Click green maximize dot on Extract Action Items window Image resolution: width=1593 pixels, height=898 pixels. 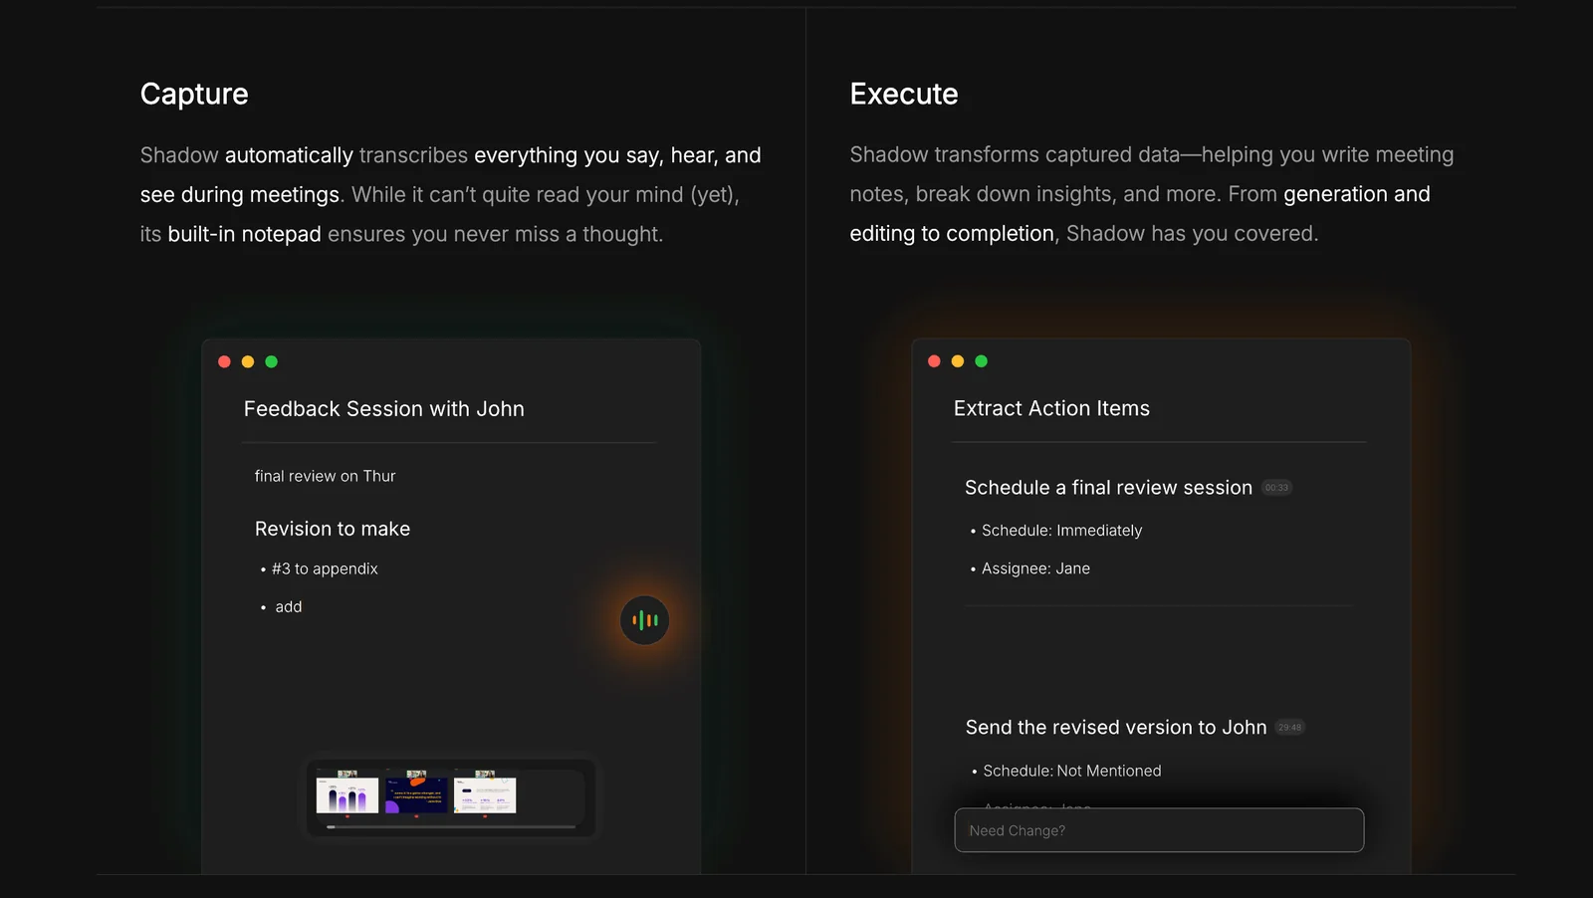(x=982, y=361)
